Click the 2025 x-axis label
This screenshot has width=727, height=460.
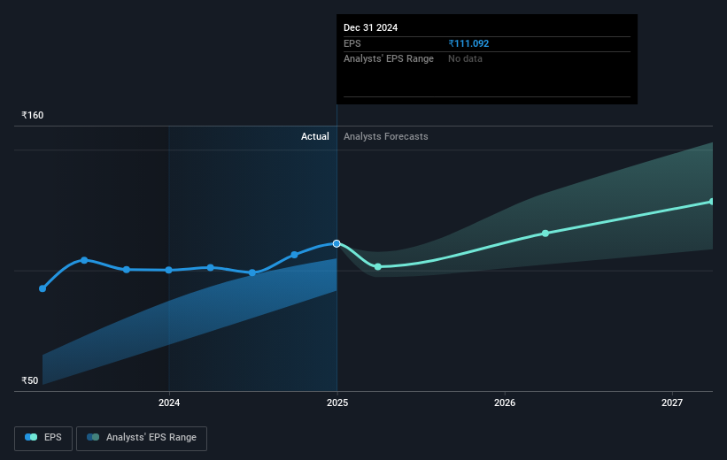(x=337, y=402)
